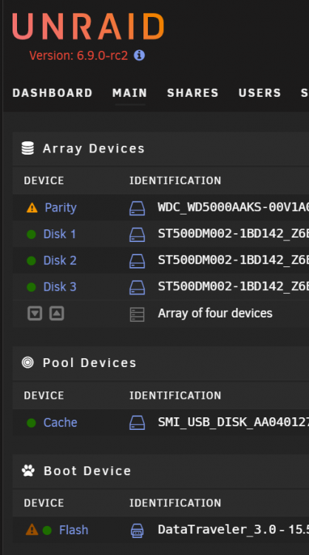Click the Disk 2 green status indicator
309x555 pixels.
32,260
